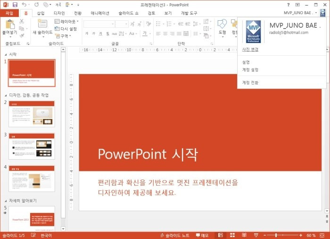Click the Increase Indent icon
This screenshot has width=330, height=239.
188,24
